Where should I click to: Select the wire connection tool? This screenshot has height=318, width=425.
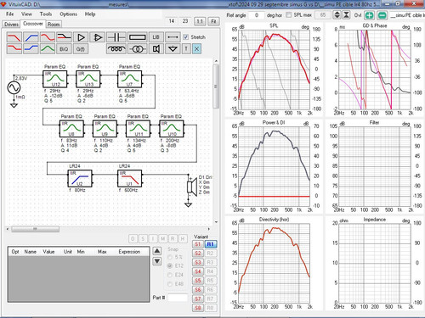click(173, 37)
